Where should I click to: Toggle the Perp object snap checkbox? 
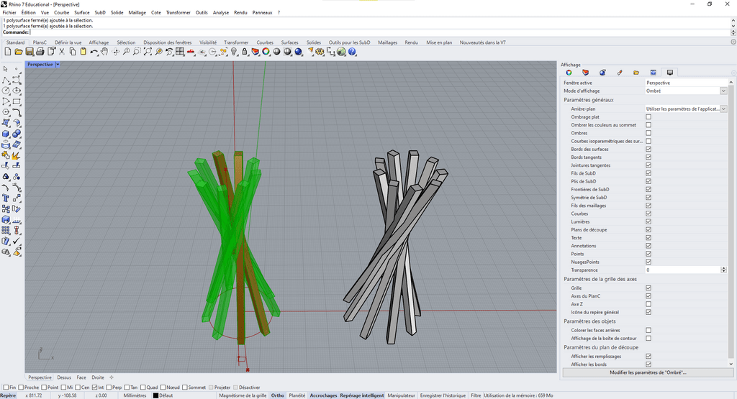(x=109, y=387)
